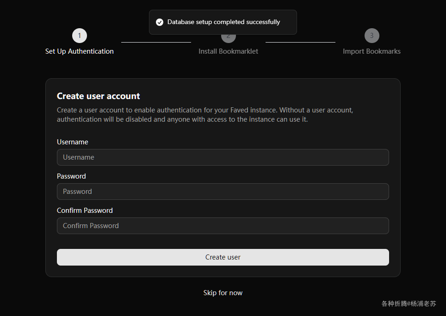Click the Username field label
The height and width of the screenshot is (316, 446).
pyautogui.click(x=73, y=142)
